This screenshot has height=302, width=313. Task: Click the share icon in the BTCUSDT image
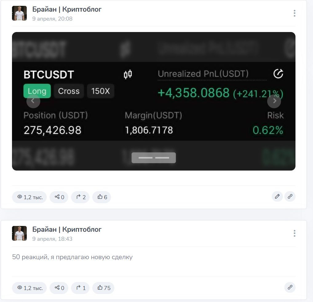tap(278, 74)
